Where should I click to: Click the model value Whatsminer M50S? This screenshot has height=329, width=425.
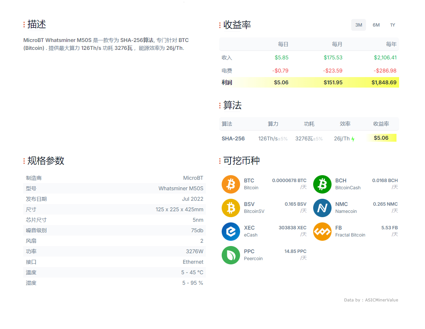[x=181, y=188]
